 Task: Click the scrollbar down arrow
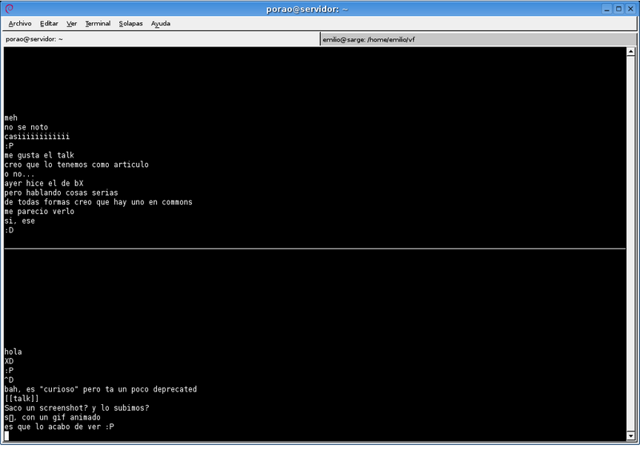click(633, 435)
